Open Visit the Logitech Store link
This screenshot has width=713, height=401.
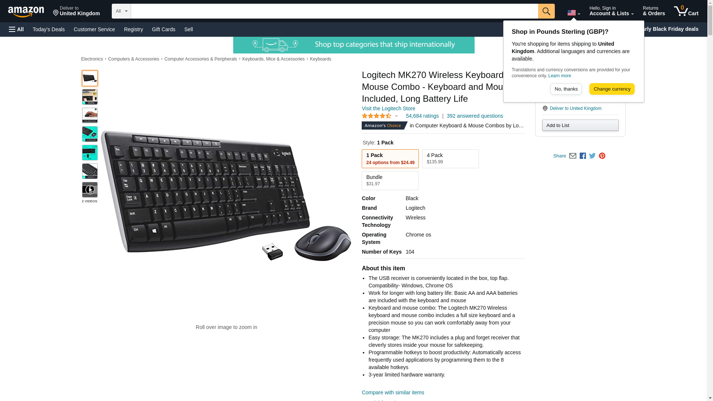click(x=388, y=108)
